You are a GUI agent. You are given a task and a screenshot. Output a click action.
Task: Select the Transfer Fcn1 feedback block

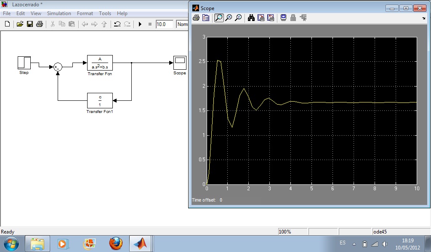tap(100, 101)
